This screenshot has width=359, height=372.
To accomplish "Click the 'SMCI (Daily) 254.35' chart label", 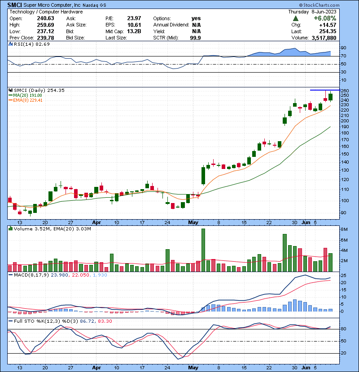I will tap(39, 90).
